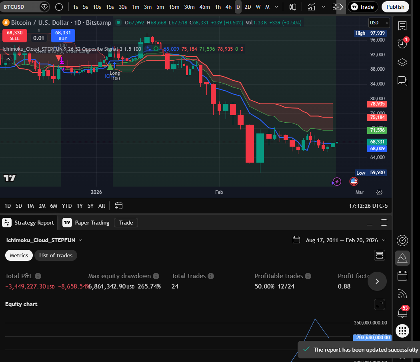Open the Indicators dialog from the top toolbar

coord(310,7)
